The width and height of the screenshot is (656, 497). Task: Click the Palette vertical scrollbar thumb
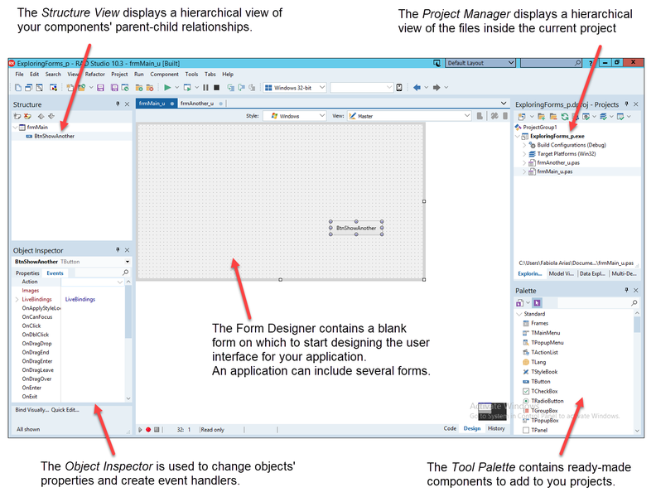pos(637,324)
